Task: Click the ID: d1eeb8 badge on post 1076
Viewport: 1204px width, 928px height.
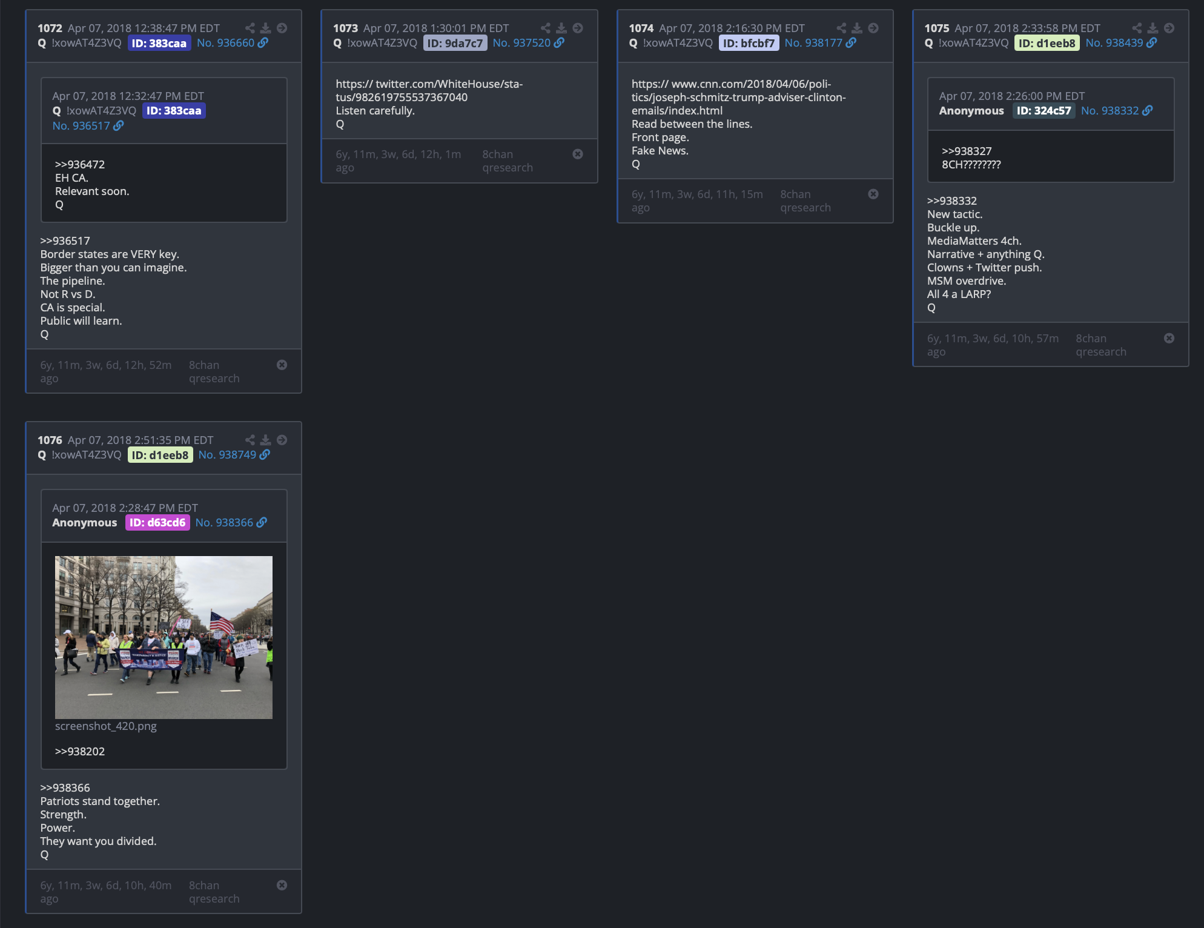Action: [x=160, y=455]
